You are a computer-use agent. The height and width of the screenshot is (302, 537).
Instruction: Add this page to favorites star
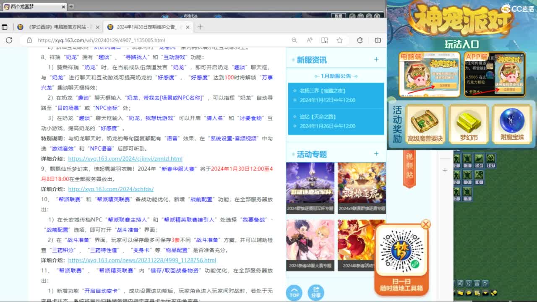pos(339,40)
